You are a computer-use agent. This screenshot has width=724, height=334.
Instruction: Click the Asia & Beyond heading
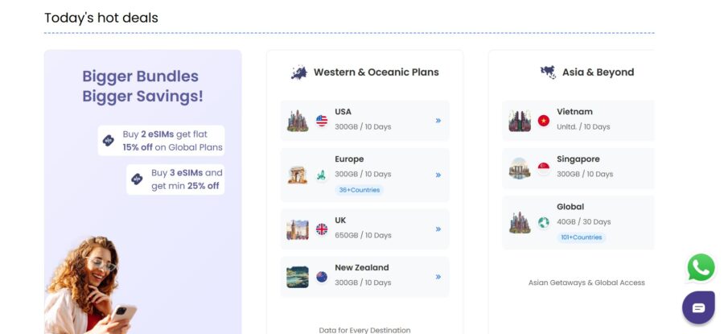coord(598,72)
